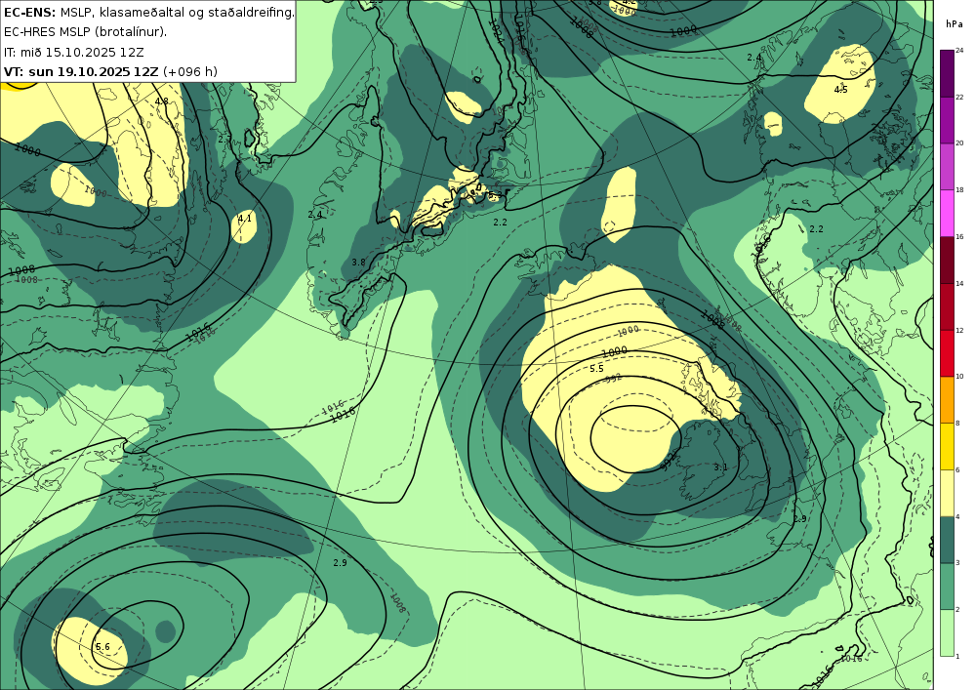Pick the bright pink 16–18 color bar segment

pos(948,214)
